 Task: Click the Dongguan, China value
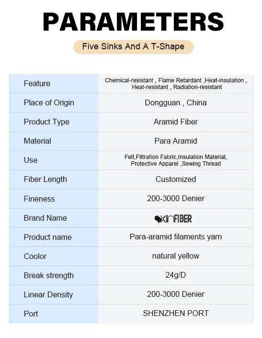click(175, 102)
